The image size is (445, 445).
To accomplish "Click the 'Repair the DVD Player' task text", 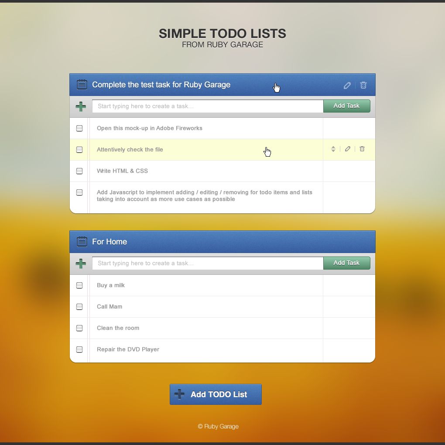I will point(128,349).
